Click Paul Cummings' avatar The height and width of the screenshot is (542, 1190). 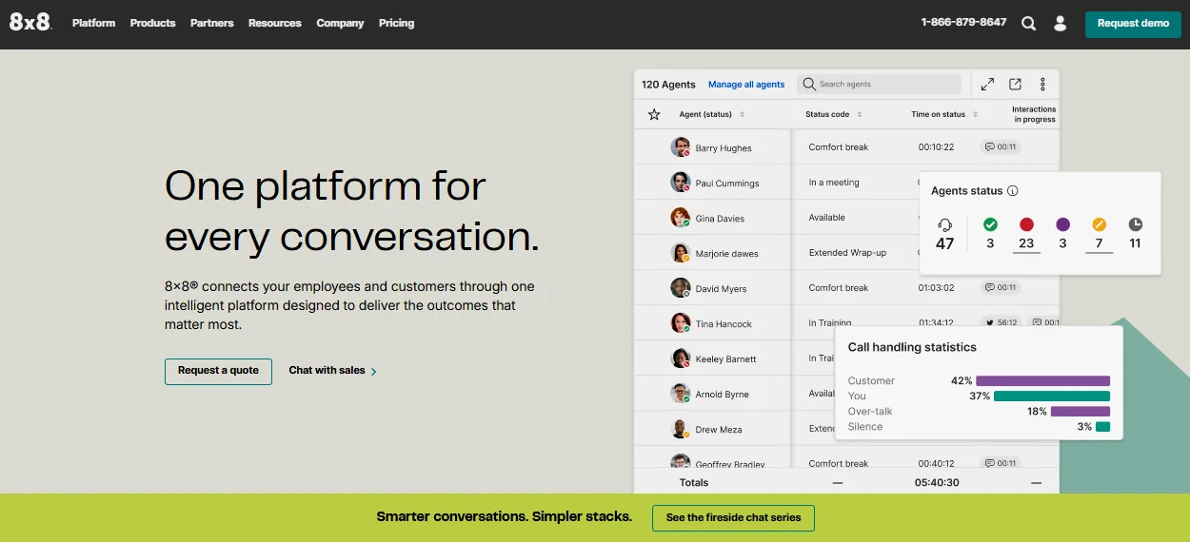click(x=680, y=183)
